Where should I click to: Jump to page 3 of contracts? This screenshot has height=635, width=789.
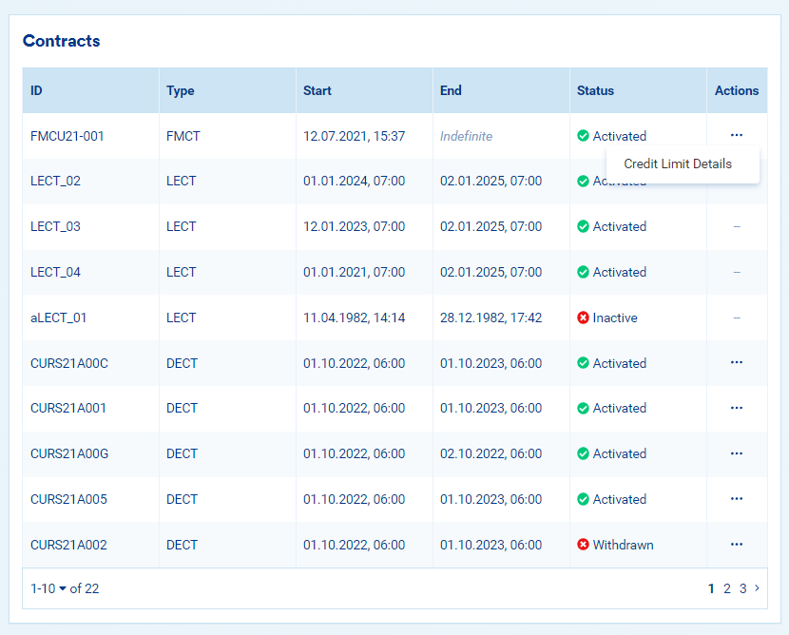click(742, 588)
